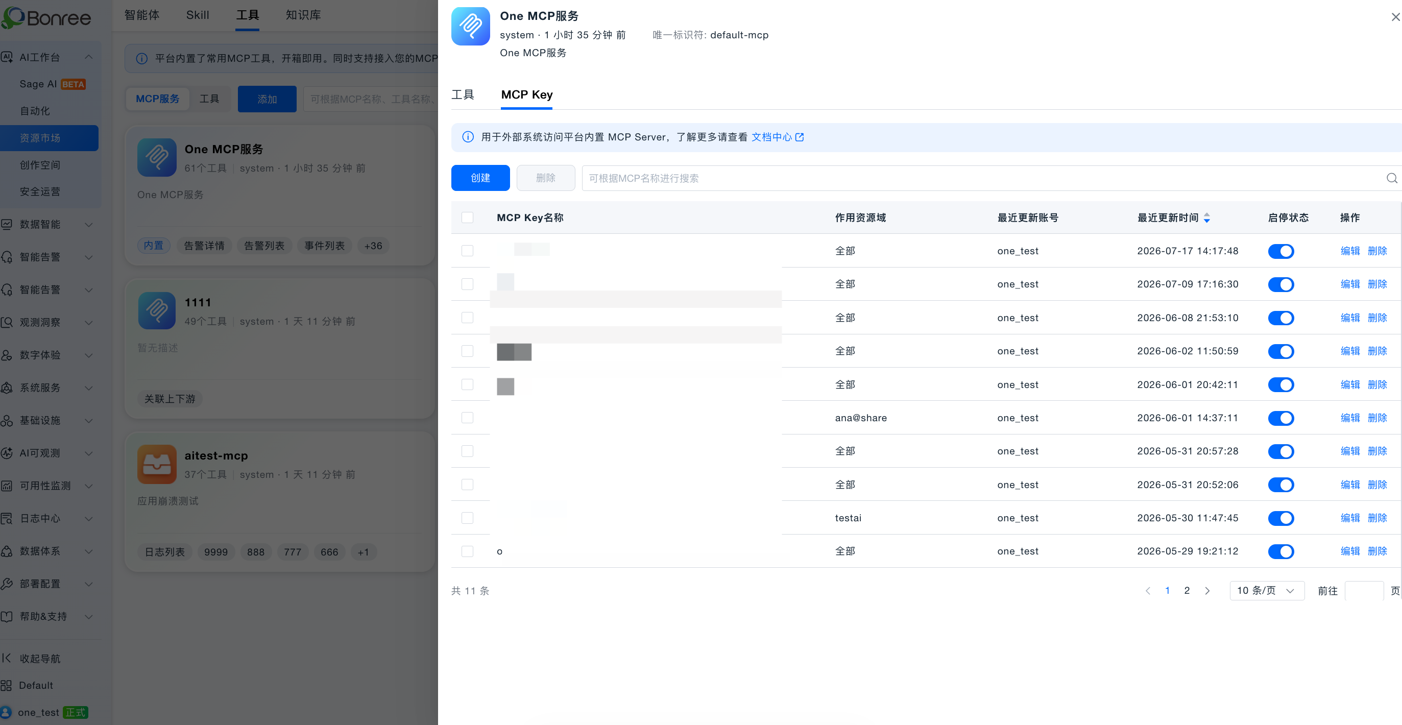Open the Skill top navigation tab
The height and width of the screenshot is (725, 1402).
[198, 15]
